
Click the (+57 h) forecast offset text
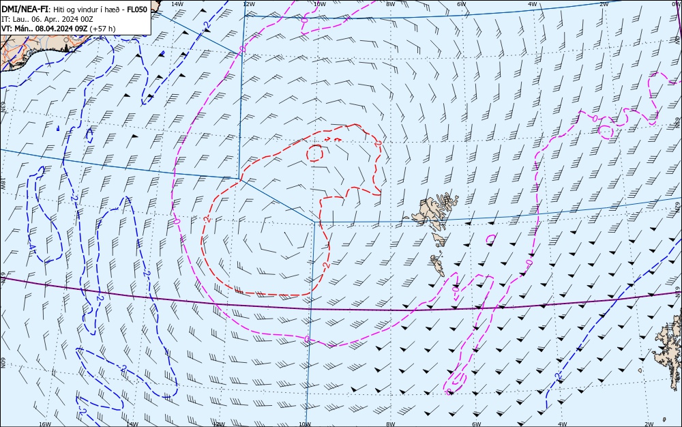click(103, 29)
